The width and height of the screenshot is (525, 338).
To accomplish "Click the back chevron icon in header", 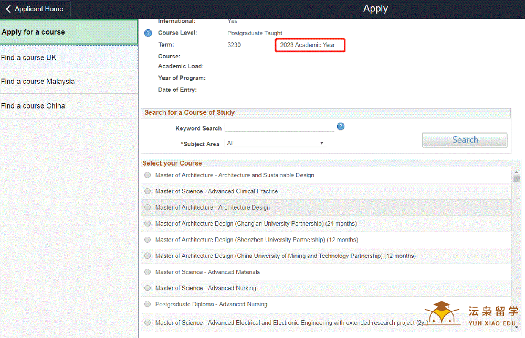I will click(x=8, y=9).
